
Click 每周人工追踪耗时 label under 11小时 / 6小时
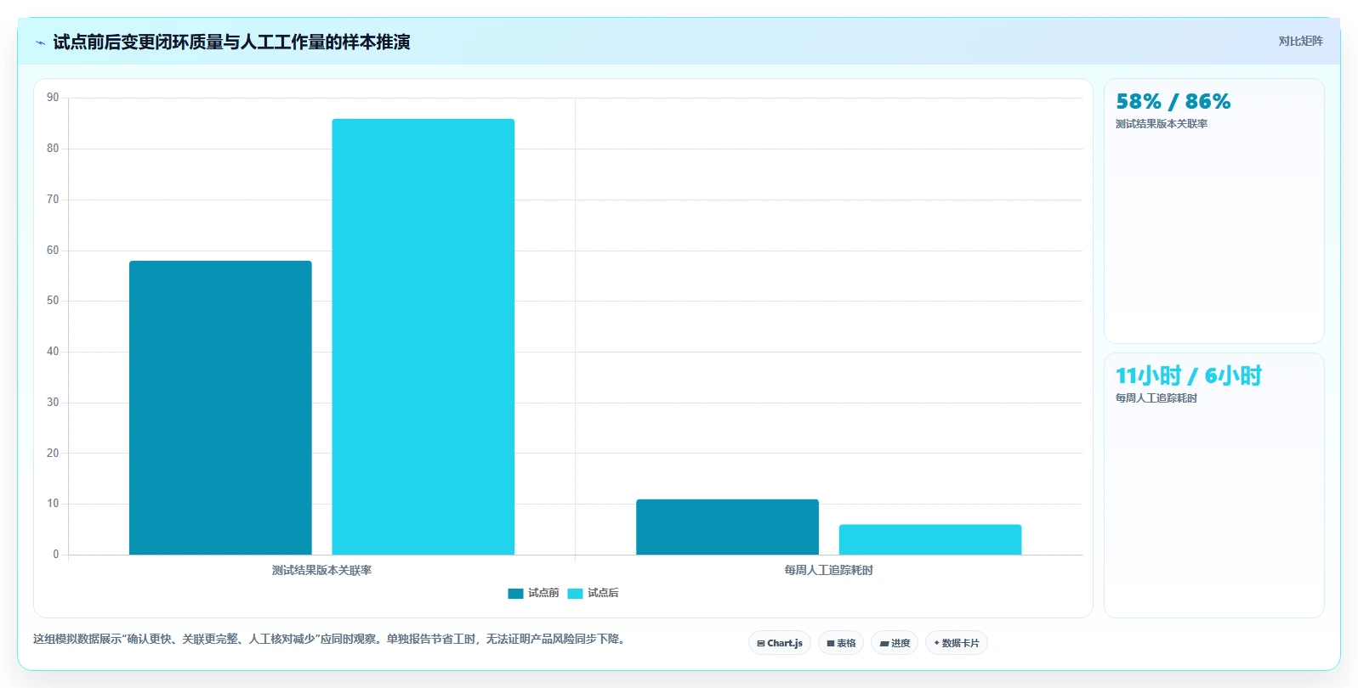pos(1156,398)
